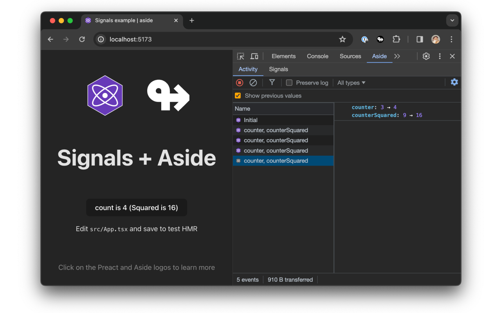Open the Chrome profile avatar
Viewport: 501px width, 313px height.
point(436,39)
